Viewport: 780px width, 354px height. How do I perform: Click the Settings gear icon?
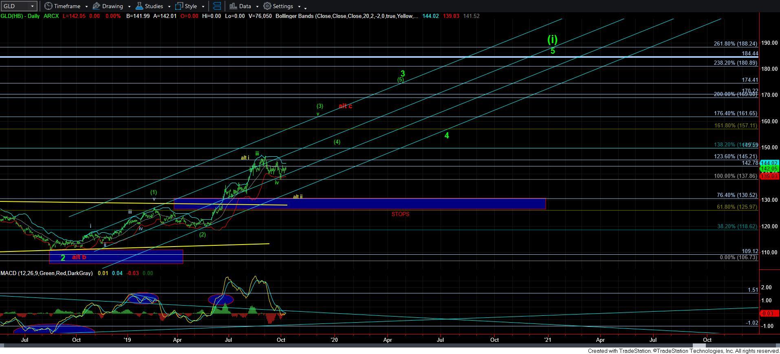pos(267,6)
